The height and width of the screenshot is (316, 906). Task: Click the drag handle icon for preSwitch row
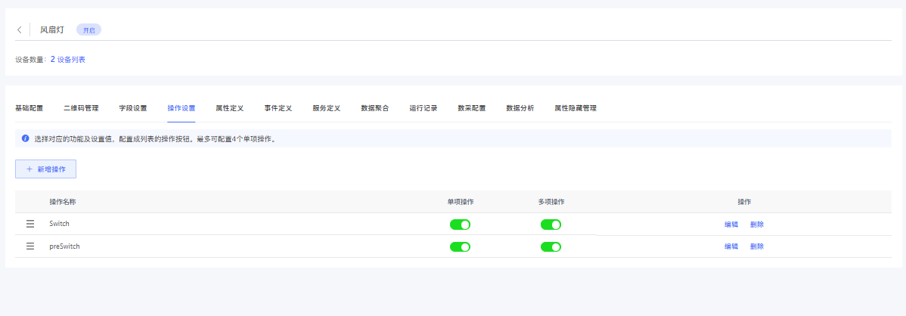[30, 246]
